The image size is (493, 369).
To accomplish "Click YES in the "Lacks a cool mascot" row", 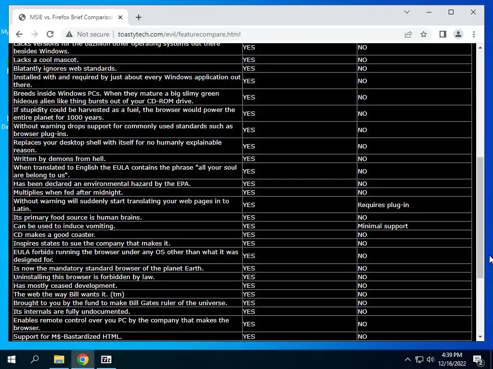I will point(249,60).
